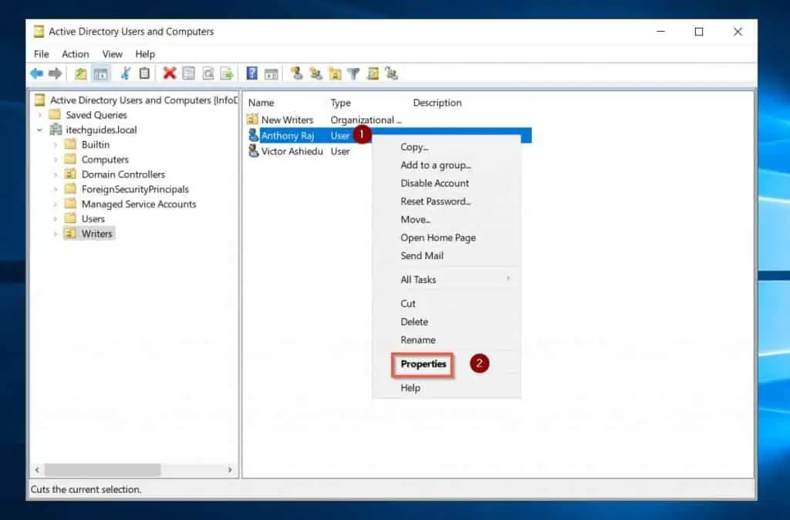
Task: Click the Find objects toolbar icon
Action: click(x=373, y=73)
